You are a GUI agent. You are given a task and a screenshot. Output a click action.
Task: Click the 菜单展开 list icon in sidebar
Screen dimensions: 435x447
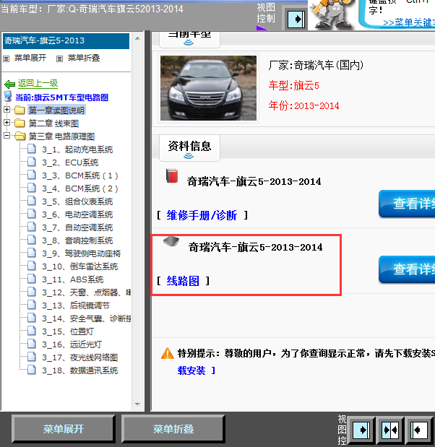(6, 58)
